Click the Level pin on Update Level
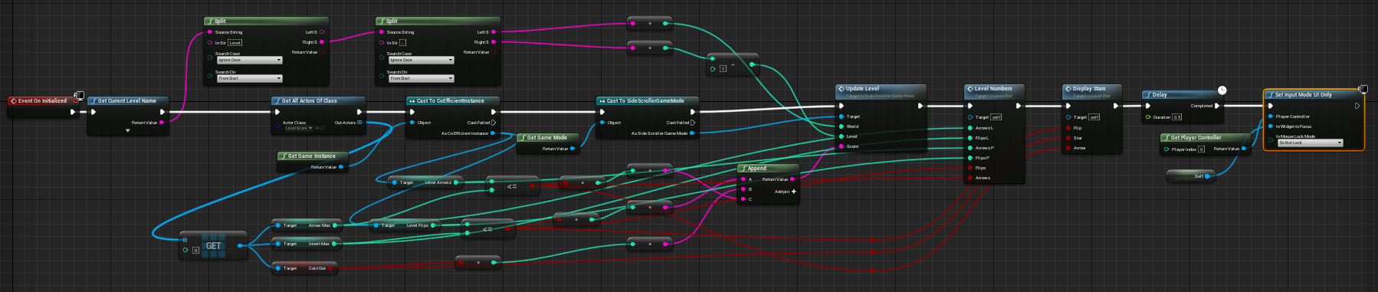The height and width of the screenshot is (292, 1378). (842, 136)
